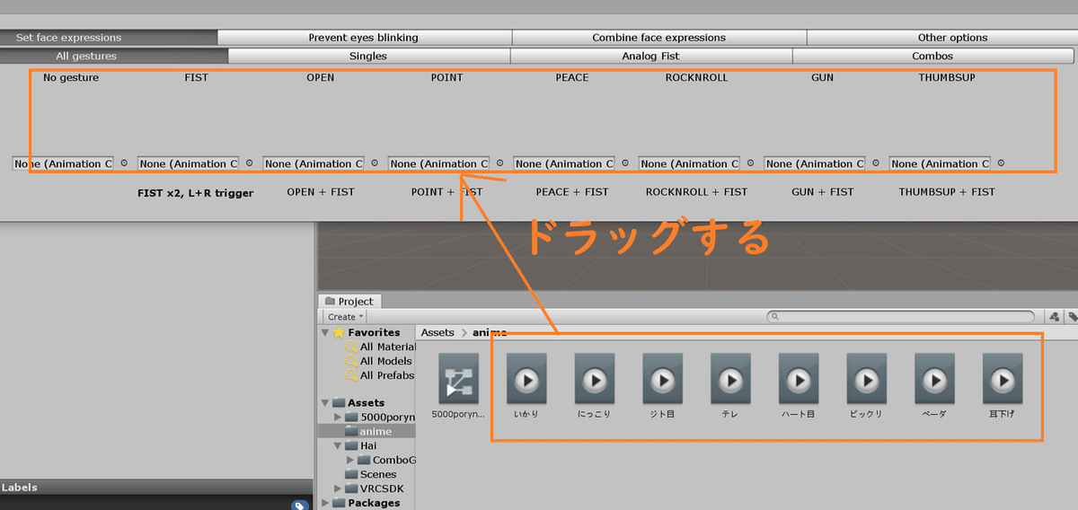
Task: Click the PEACE + FIST label
Action: pyautogui.click(x=572, y=192)
